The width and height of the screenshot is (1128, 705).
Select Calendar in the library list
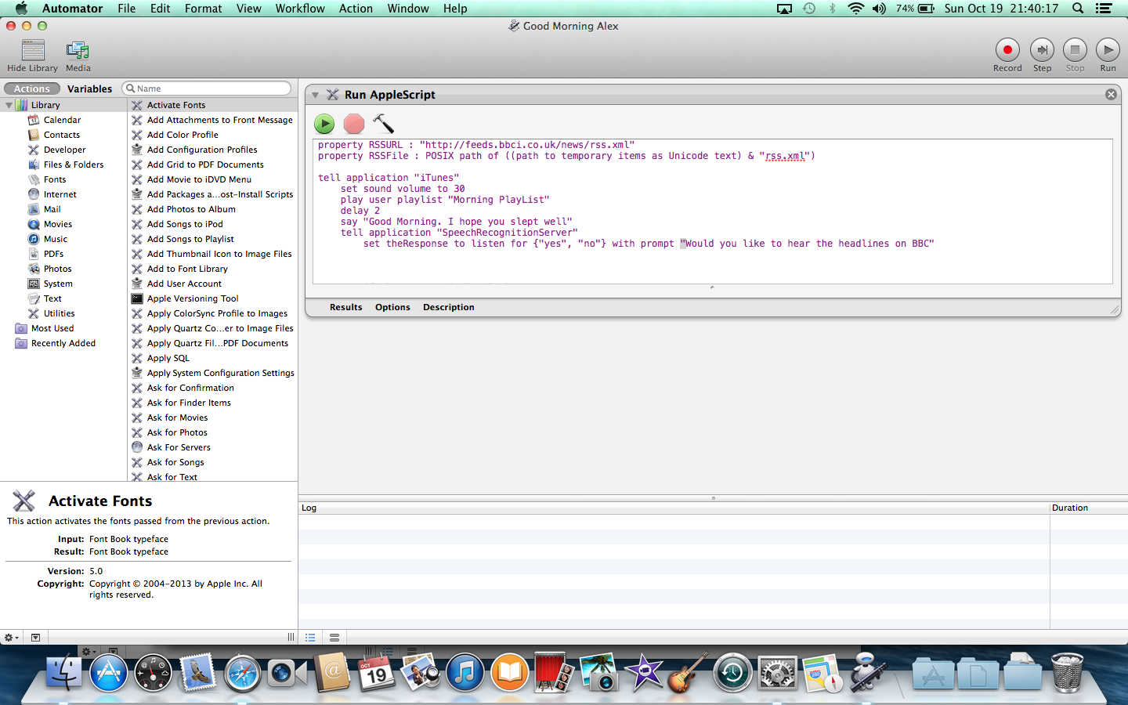tap(62, 120)
